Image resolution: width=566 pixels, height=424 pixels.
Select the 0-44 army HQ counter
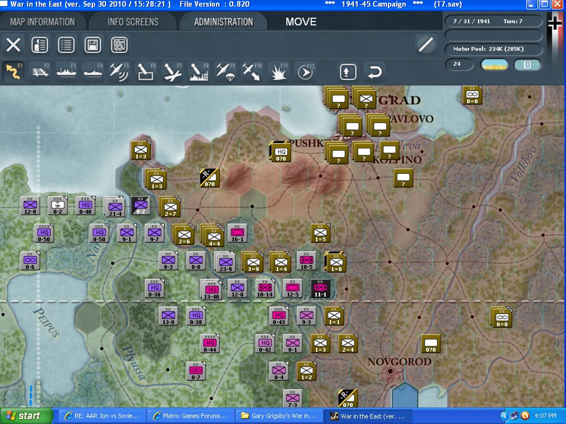[210, 343]
